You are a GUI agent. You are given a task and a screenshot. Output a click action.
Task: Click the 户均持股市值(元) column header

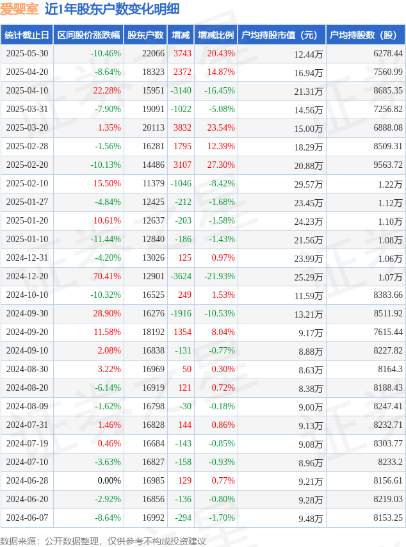coord(282,35)
